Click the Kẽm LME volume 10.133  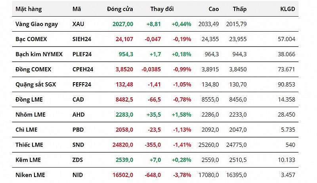pyautogui.click(x=286, y=160)
